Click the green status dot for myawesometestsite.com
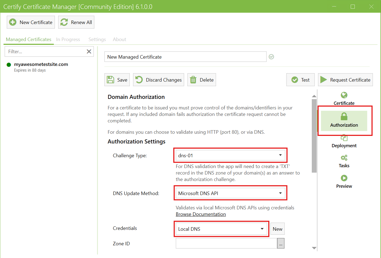Screen dimensions: 381x258 9,65
